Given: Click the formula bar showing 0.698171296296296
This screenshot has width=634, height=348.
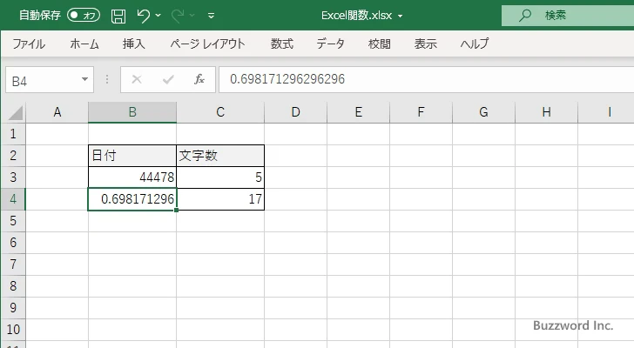Looking at the screenshot, I should click(x=426, y=79).
